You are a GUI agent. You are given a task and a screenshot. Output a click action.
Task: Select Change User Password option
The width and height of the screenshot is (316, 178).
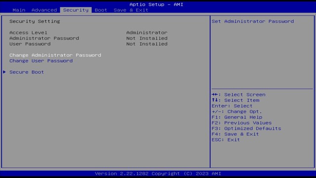coord(41,61)
